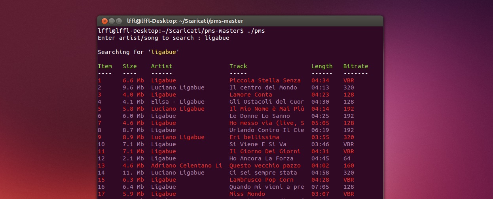Select track Ho messo via (live, S
This screenshot has width=493, height=199.
tap(267, 123)
